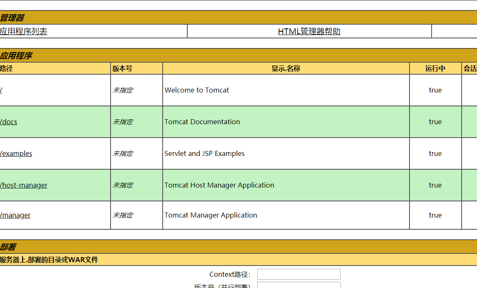Click the 路径 column header

tap(55, 68)
